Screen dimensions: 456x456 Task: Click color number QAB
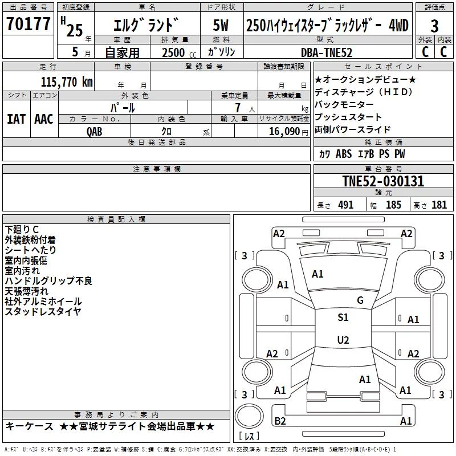coord(95,132)
